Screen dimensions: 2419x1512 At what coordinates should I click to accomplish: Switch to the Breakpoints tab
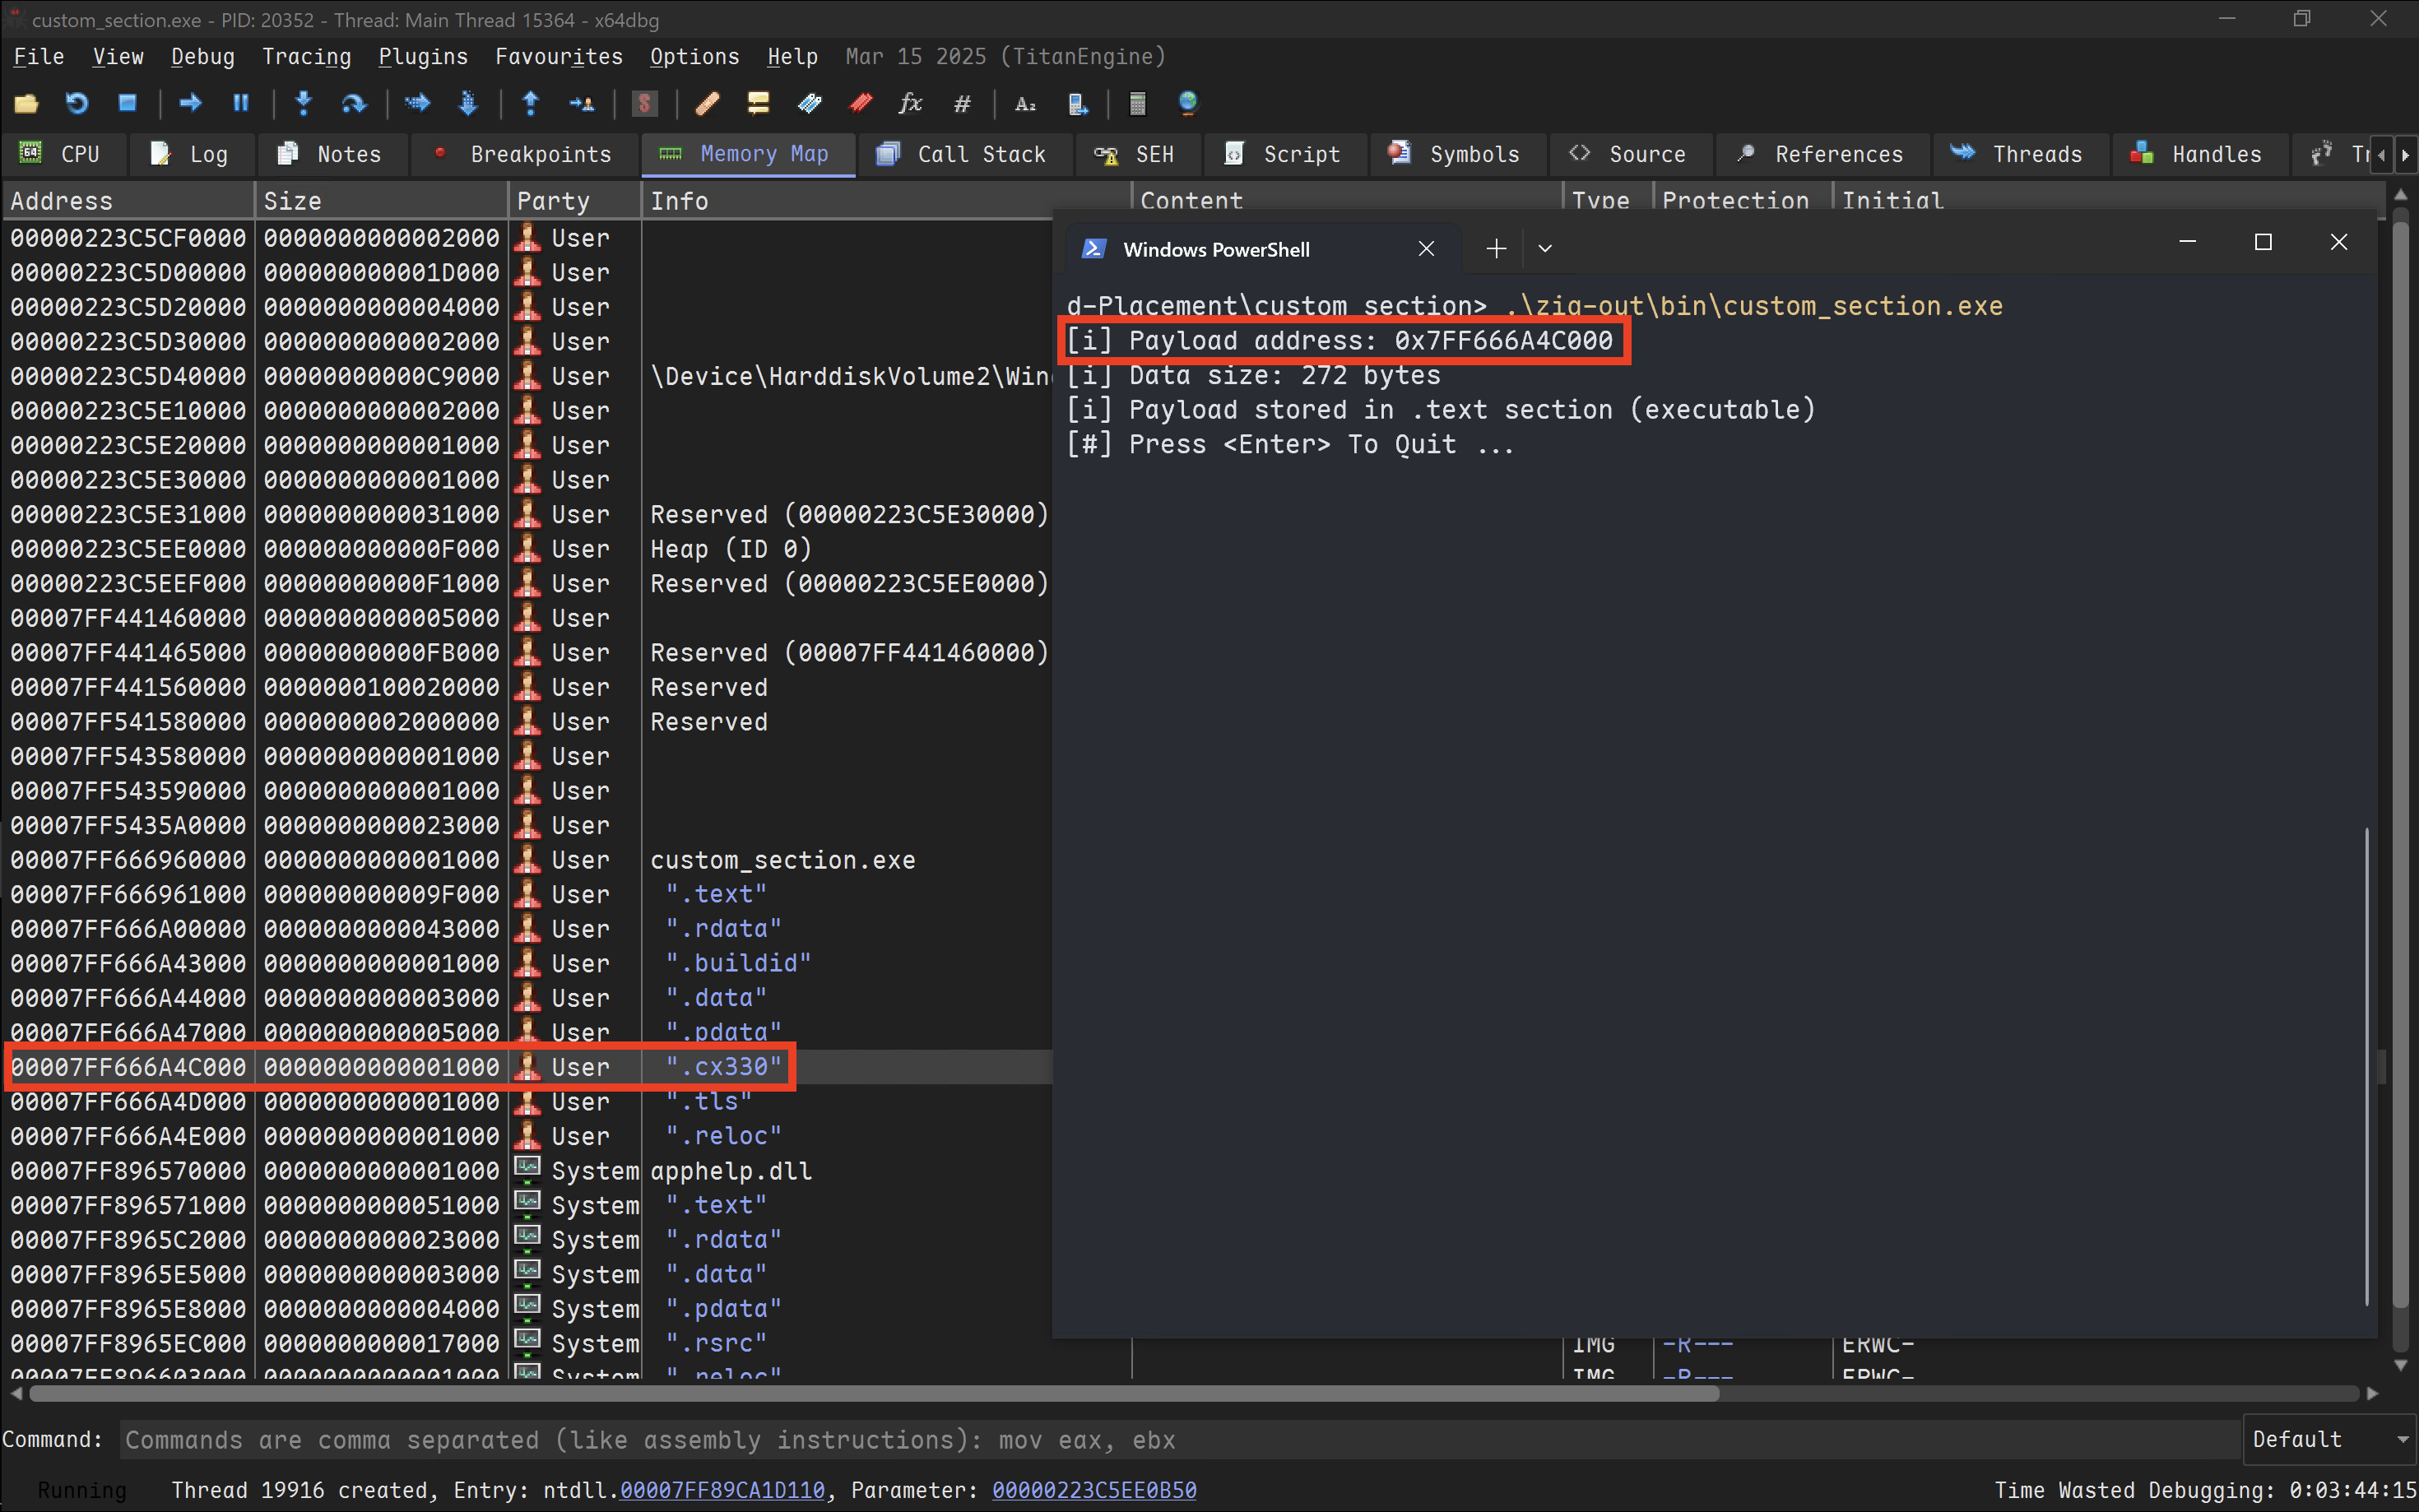(523, 154)
